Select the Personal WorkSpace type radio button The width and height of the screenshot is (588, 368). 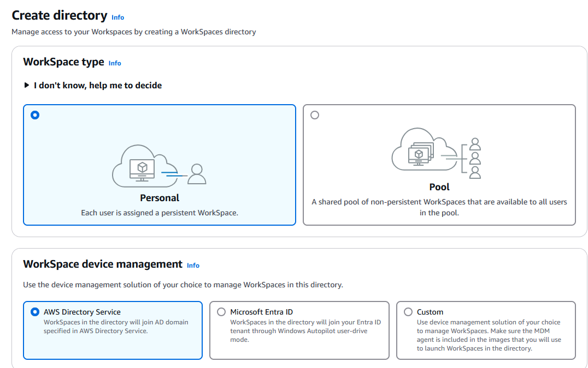pyautogui.click(x=36, y=115)
